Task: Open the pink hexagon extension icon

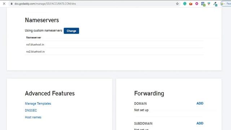Action: tap(197, 4)
